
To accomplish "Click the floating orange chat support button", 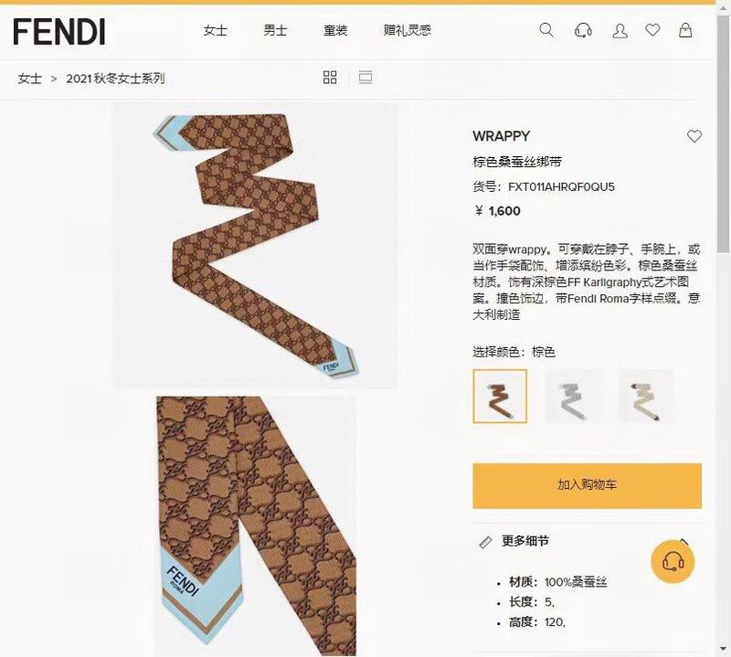I will tap(673, 561).
